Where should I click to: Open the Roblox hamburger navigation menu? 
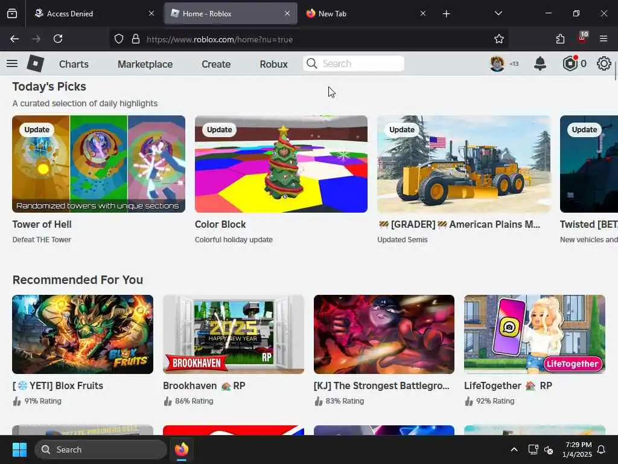12,63
